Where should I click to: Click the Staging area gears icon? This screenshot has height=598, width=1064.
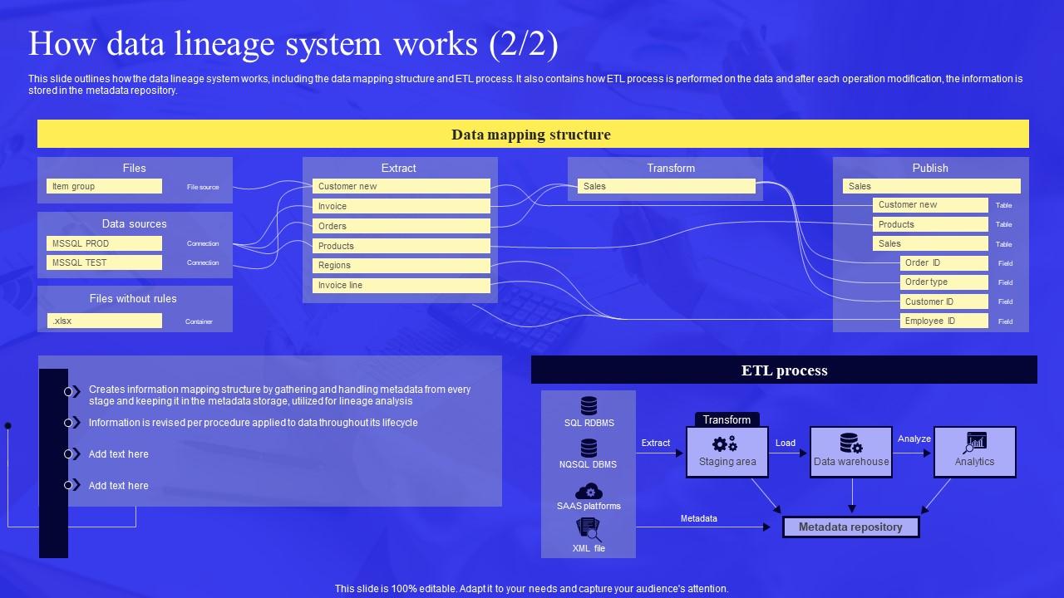(725, 444)
